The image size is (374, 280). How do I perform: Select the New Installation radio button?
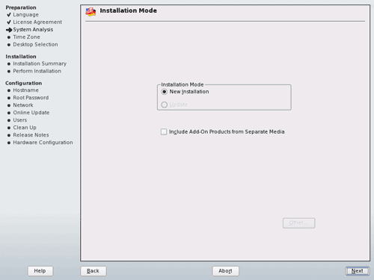164,92
